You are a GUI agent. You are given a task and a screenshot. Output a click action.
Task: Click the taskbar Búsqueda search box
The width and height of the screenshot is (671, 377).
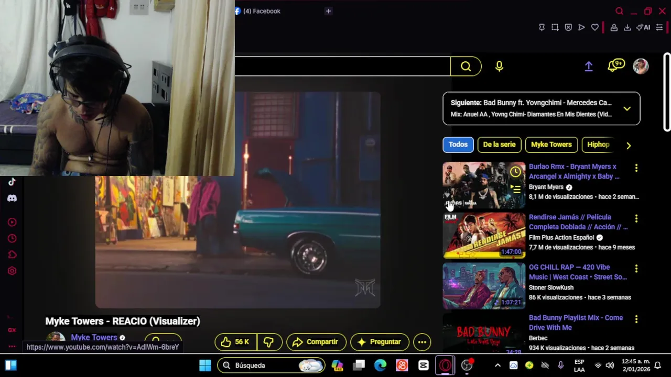[271, 365]
